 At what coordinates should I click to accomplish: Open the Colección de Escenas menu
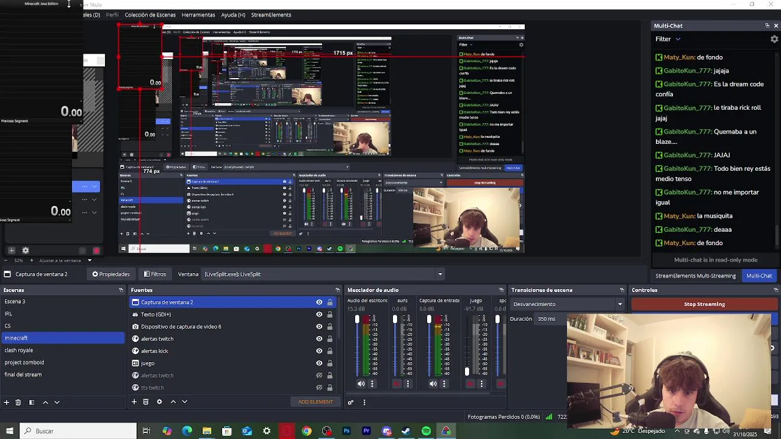tap(150, 15)
